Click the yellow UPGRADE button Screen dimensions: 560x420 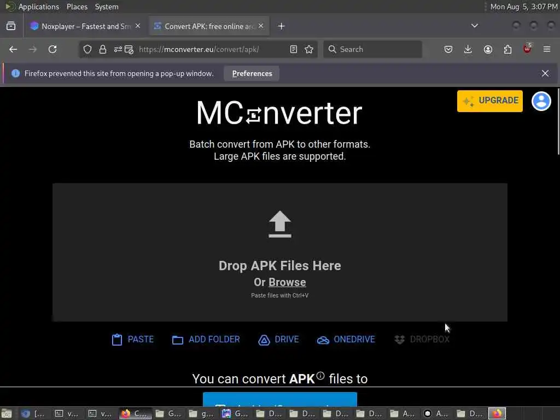pyautogui.click(x=489, y=101)
